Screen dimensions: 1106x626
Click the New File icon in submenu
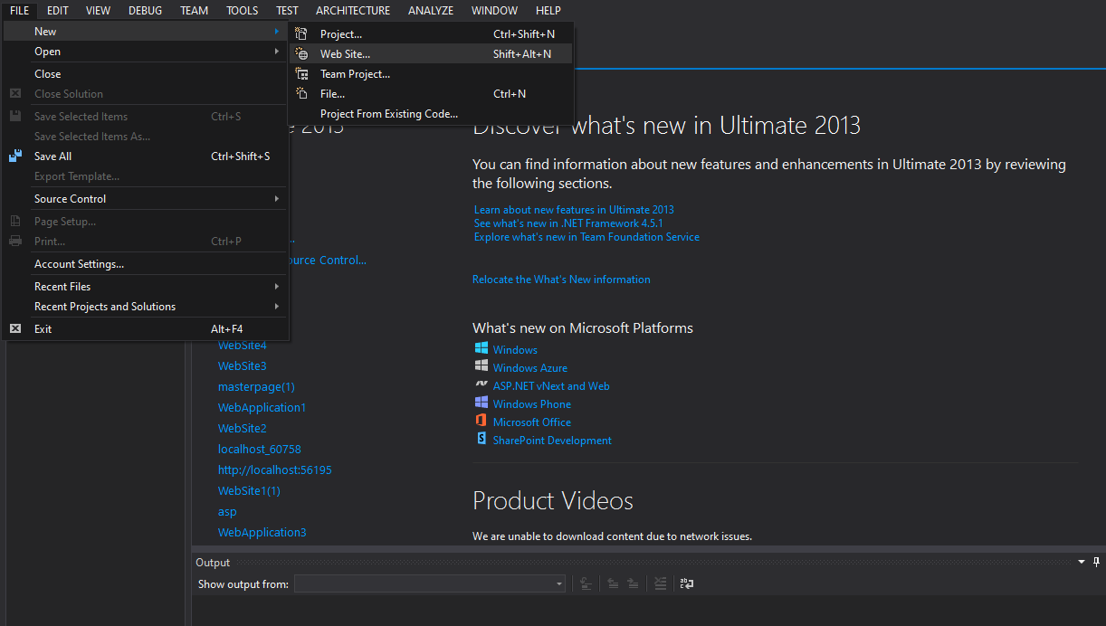302,93
